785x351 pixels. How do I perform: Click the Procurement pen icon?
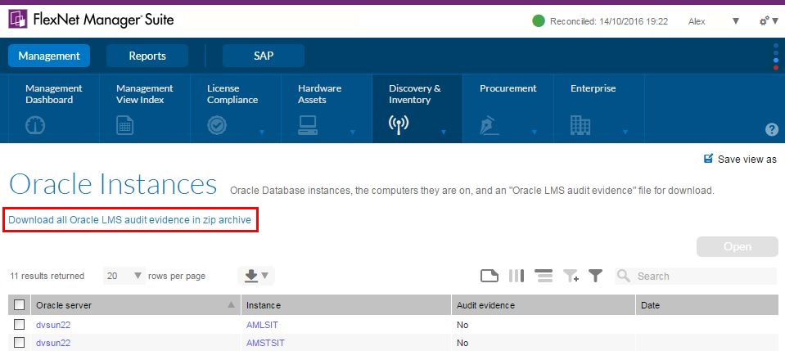(x=489, y=125)
